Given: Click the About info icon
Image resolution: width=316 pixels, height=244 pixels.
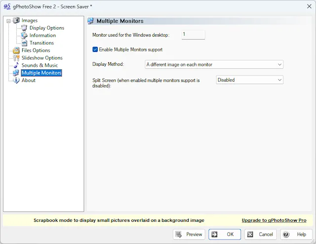Looking at the screenshot, I should point(16,81).
